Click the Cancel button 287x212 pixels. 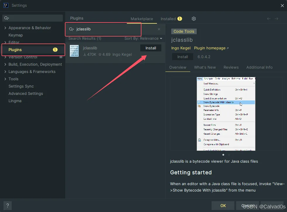tap(247, 206)
